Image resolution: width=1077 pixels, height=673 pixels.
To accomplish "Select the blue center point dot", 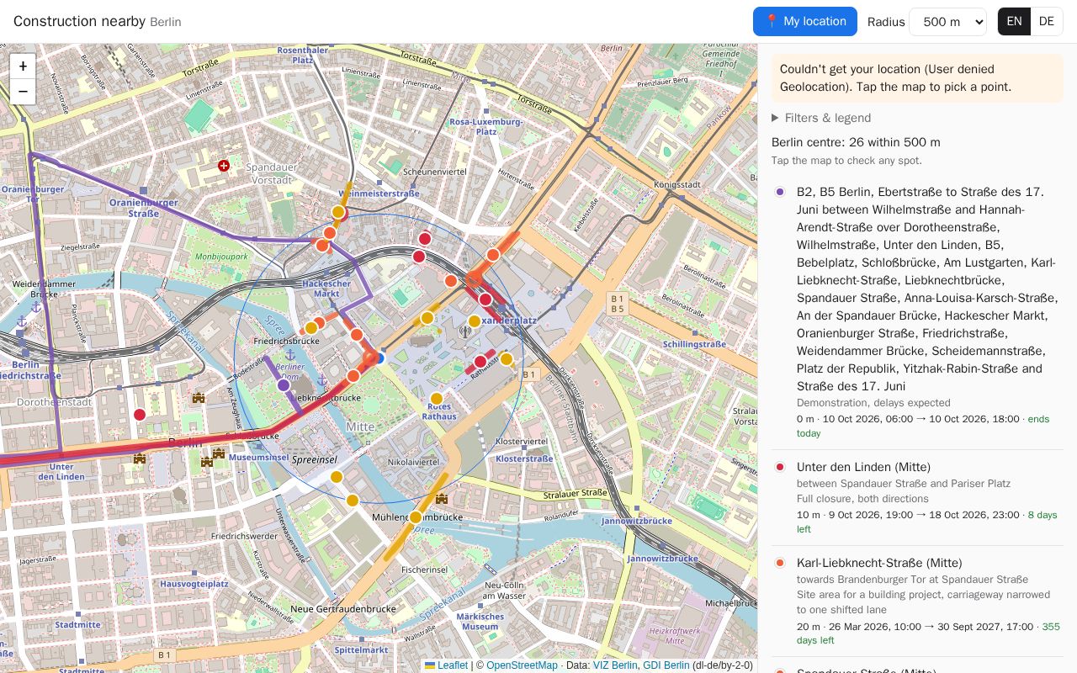I will (379, 358).
